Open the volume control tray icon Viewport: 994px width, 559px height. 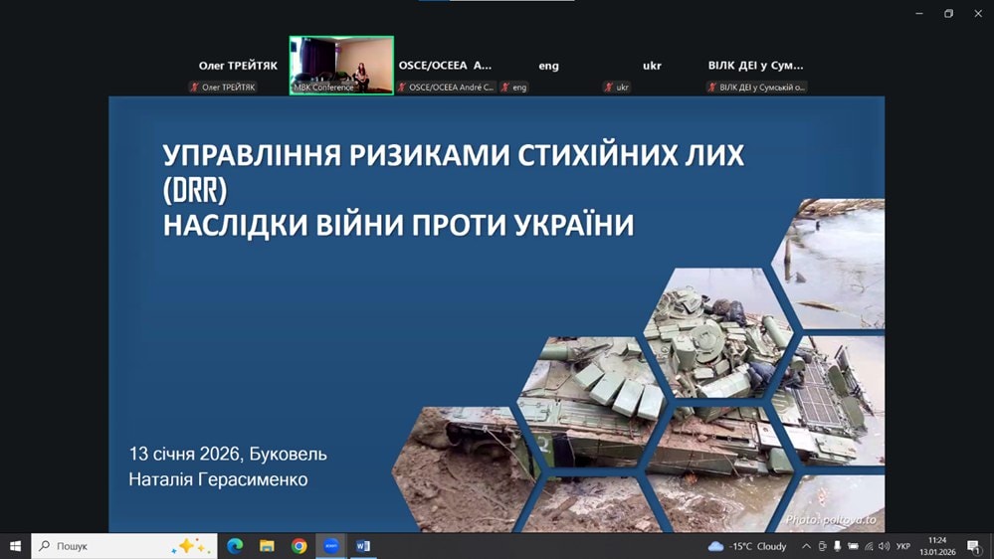tap(884, 546)
